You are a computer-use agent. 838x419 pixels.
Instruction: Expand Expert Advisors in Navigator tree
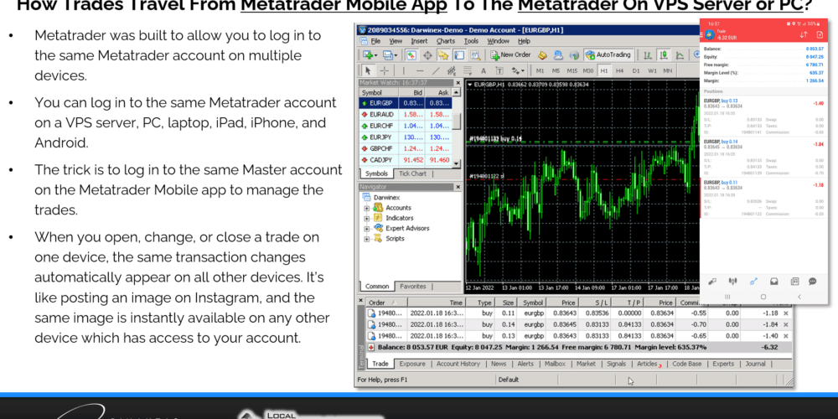pyautogui.click(x=367, y=228)
